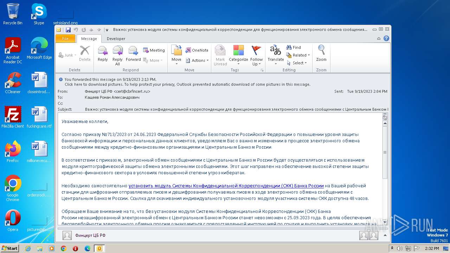Screen dimensions: 450x253
Task: Go to previous item arrow
Action: pos(91,30)
